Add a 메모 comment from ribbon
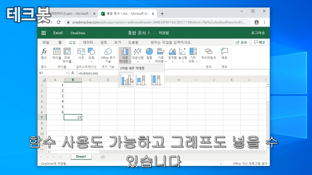Screen dimensions: 312x175 [x=224, y=53]
